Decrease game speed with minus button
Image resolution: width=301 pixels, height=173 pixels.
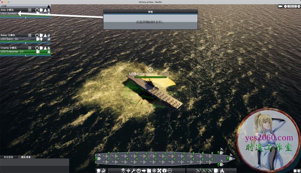(x=286, y=6)
